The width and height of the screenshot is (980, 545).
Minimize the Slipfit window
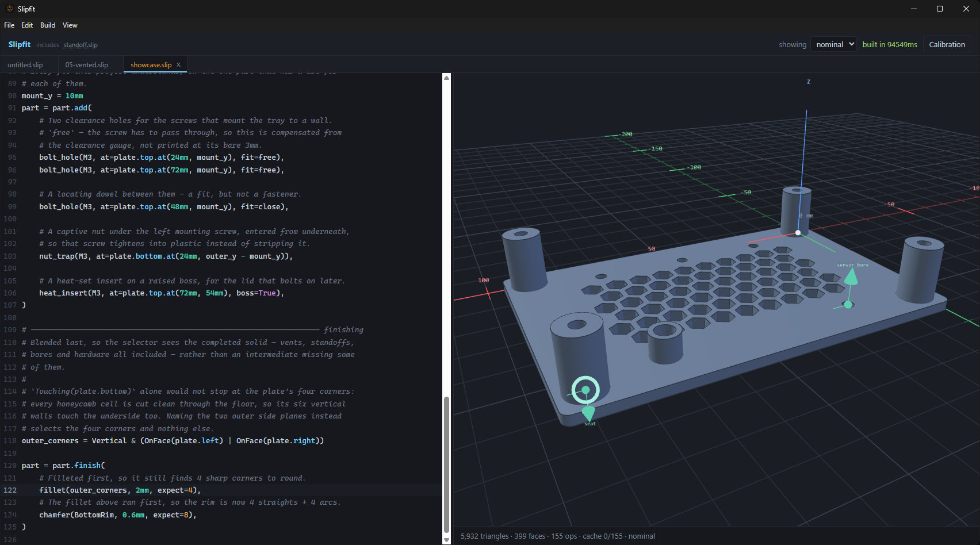tap(914, 9)
